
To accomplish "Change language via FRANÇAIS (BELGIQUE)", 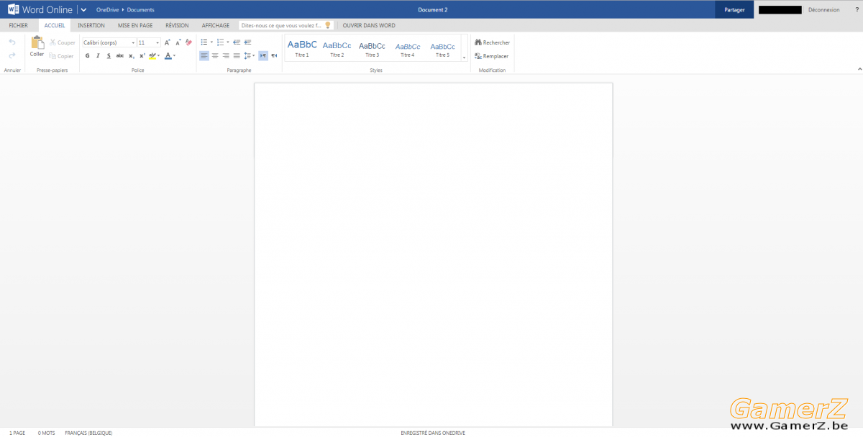I will click(88, 433).
